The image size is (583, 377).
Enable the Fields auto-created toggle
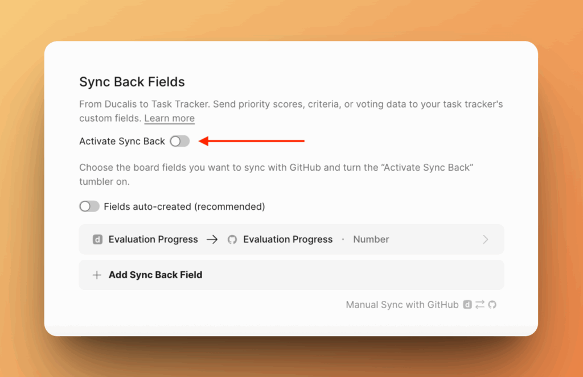(89, 206)
